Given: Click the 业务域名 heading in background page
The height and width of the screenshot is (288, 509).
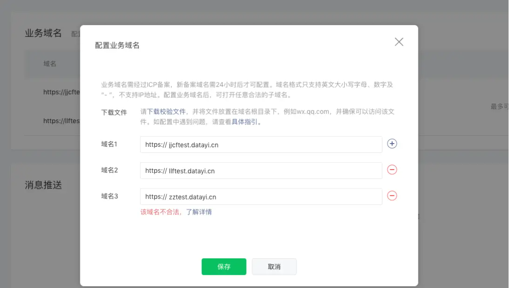Looking at the screenshot, I should (x=43, y=33).
